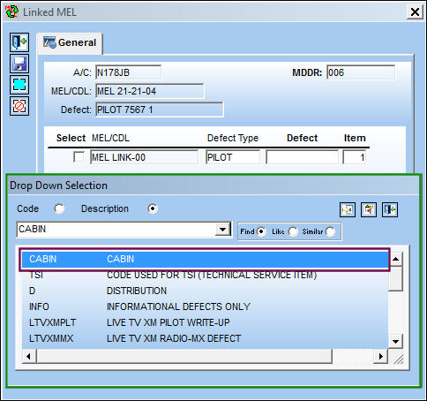
Task: Click the list scroll up arrow
Action: click(395, 259)
